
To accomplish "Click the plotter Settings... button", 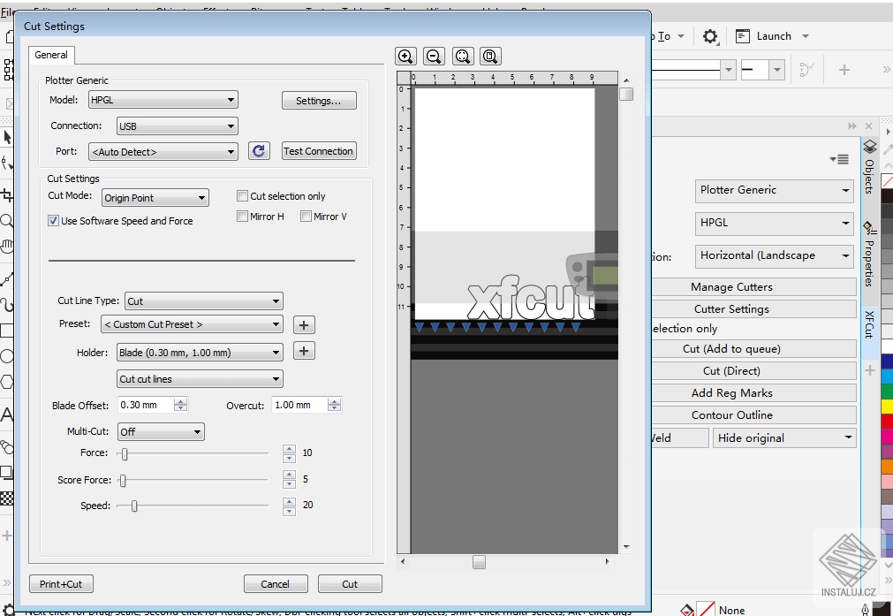I will pyautogui.click(x=319, y=101).
